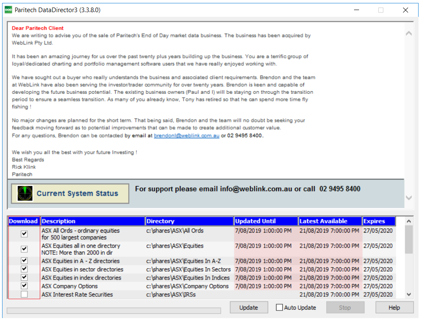Email brendonl@weblink.com.au link

coord(186,135)
